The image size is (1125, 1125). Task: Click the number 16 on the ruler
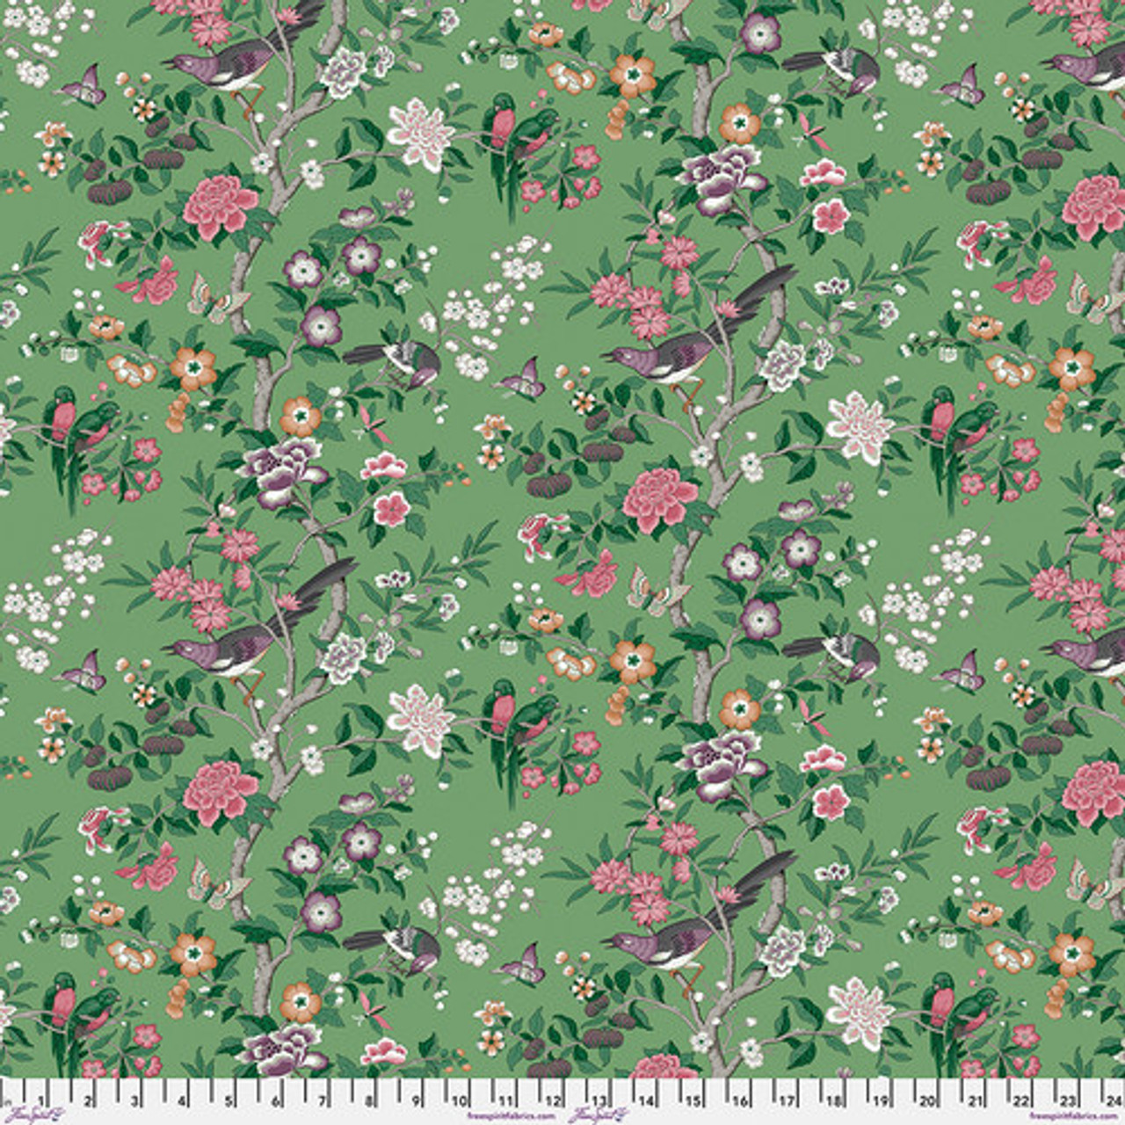pyautogui.click(x=740, y=1100)
